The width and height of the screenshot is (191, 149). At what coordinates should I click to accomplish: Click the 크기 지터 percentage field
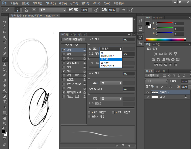[x=129, y=40]
